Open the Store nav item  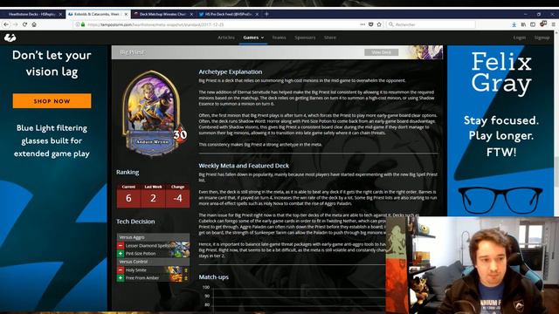tap(330, 38)
